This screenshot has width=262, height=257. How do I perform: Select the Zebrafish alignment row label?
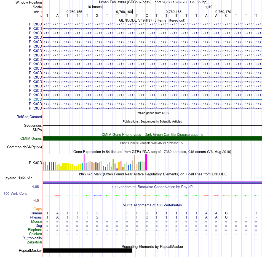click(x=34, y=242)
